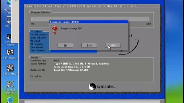Click the Statistics panel heading

[x=36, y=31]
